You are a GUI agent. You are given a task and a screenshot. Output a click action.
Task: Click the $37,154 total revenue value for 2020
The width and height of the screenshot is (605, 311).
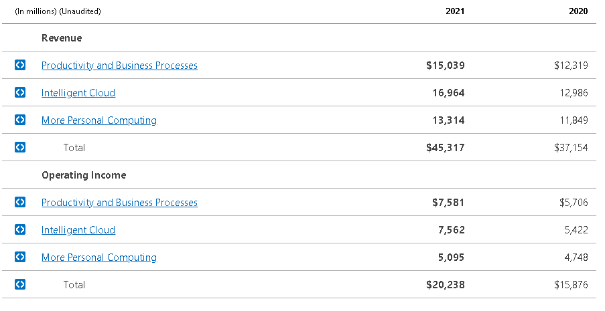pyautogui.click(x=571, y=148)
